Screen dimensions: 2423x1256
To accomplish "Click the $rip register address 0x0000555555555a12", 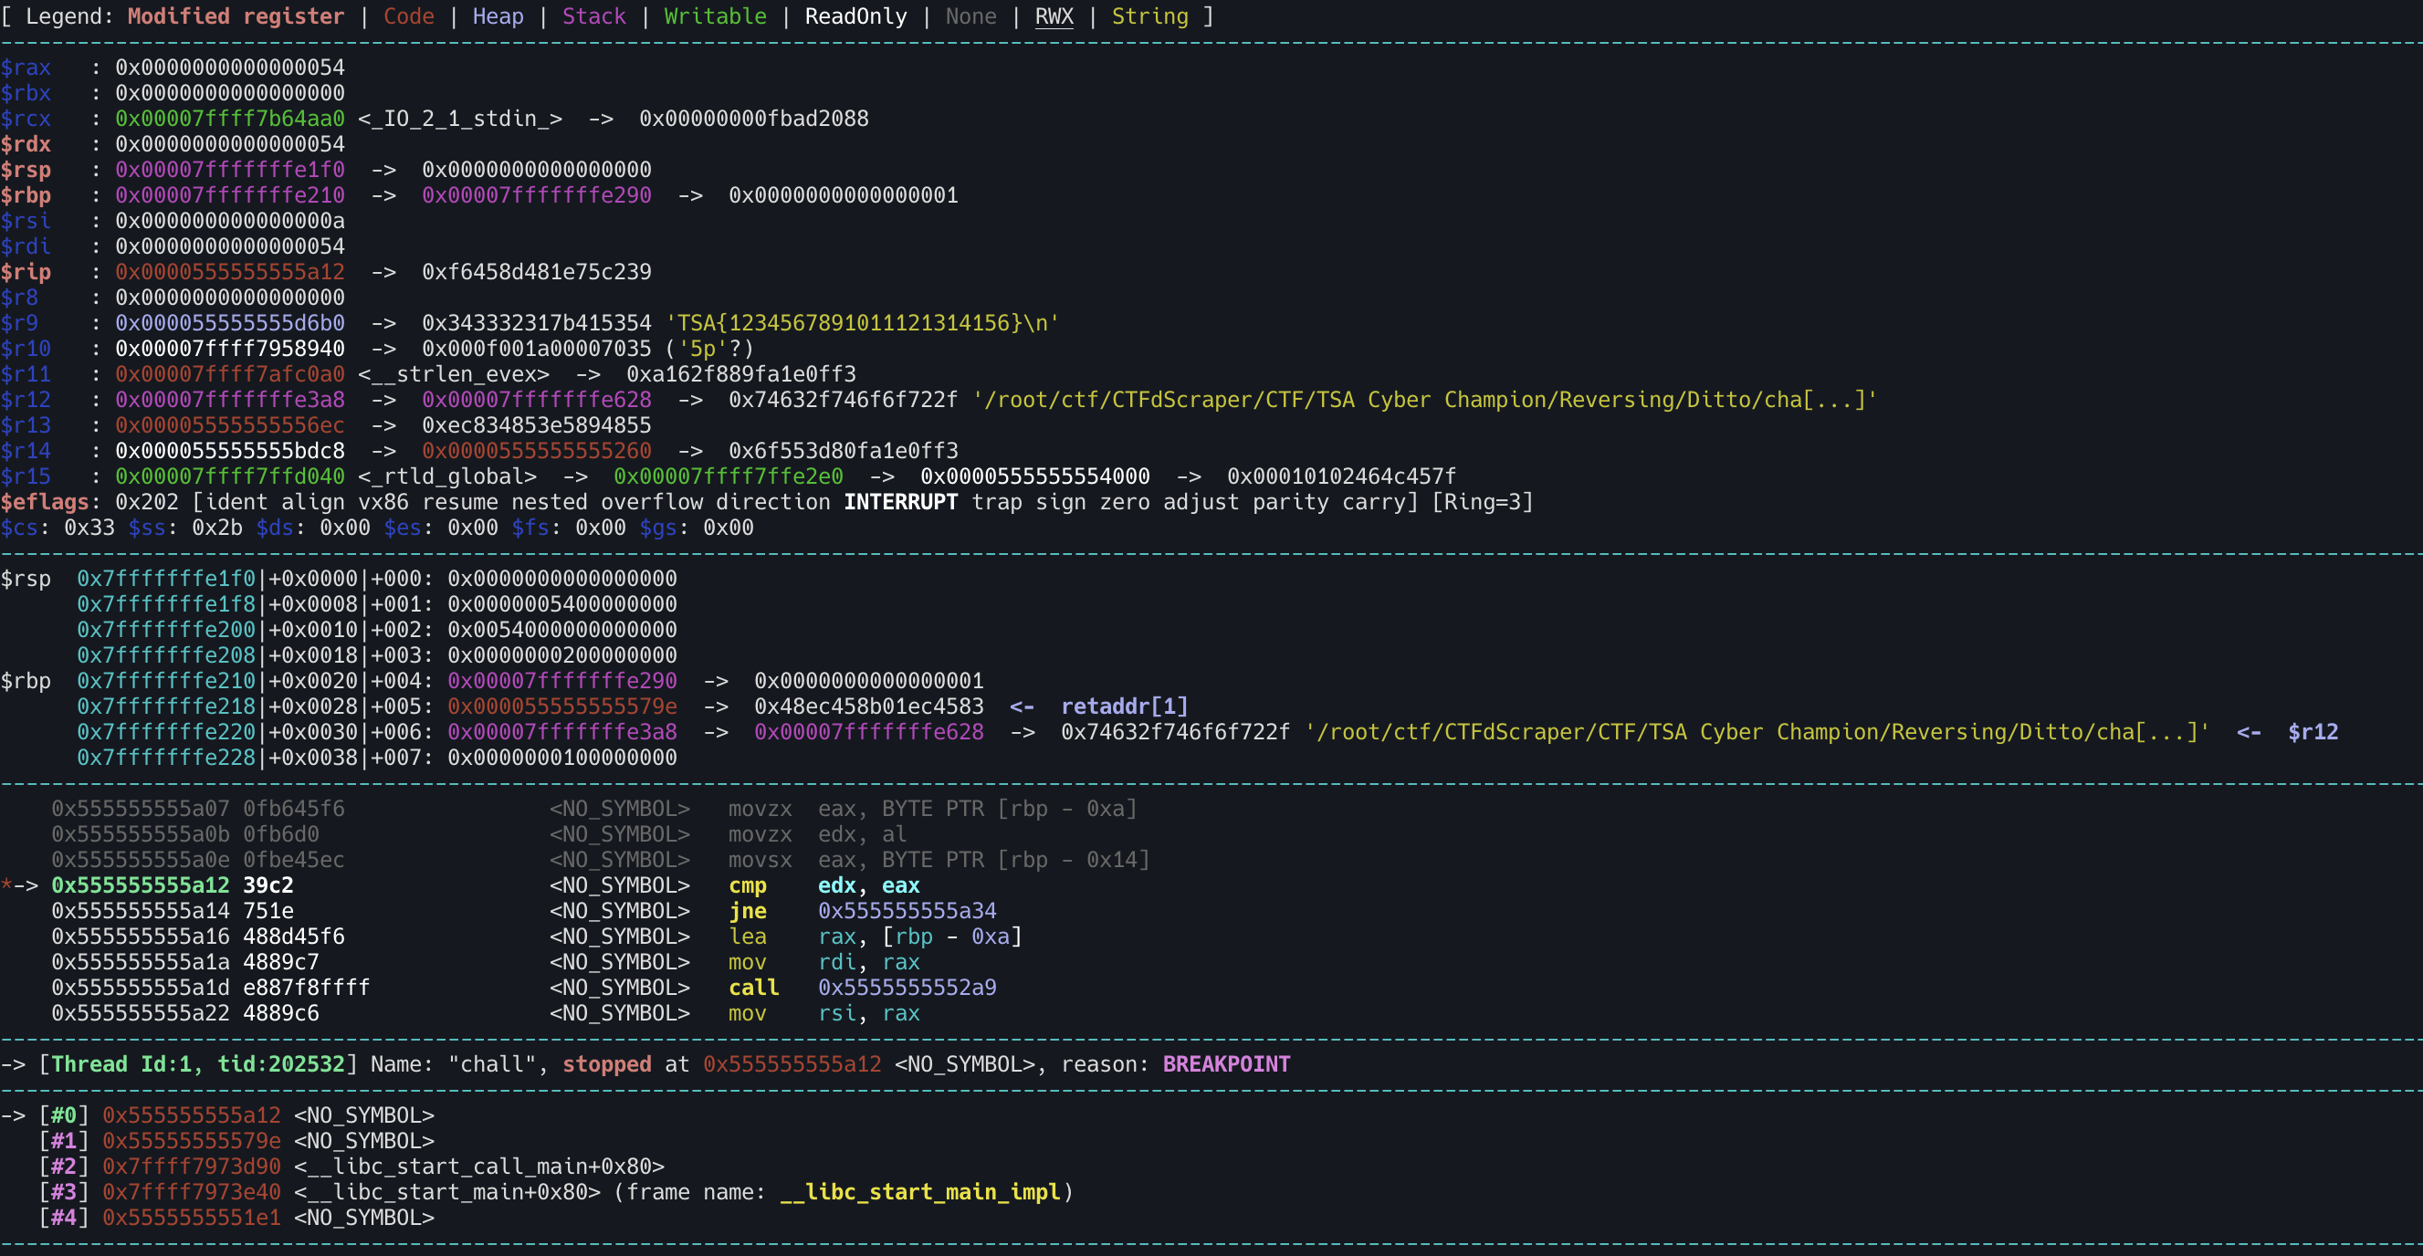I will coord(229,272).
